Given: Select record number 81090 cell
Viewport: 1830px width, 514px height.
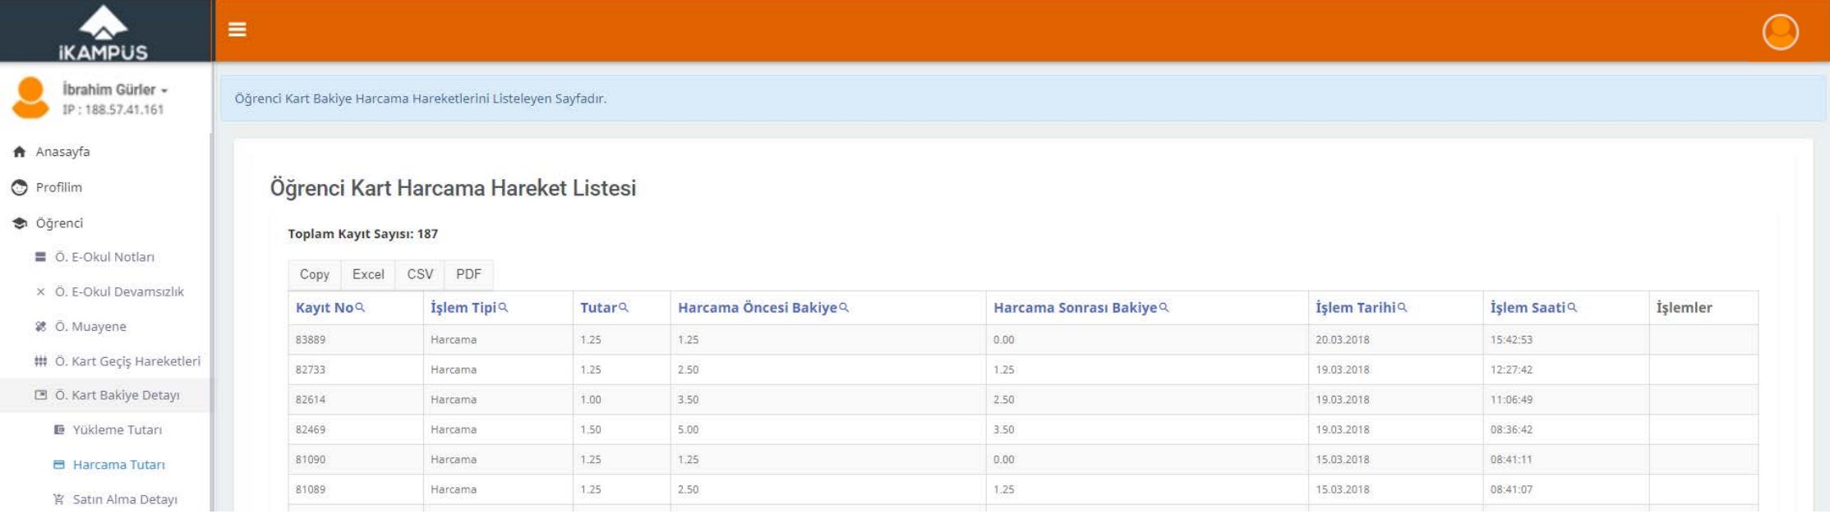Looking at the screenshot, I should tap(356, 460).
